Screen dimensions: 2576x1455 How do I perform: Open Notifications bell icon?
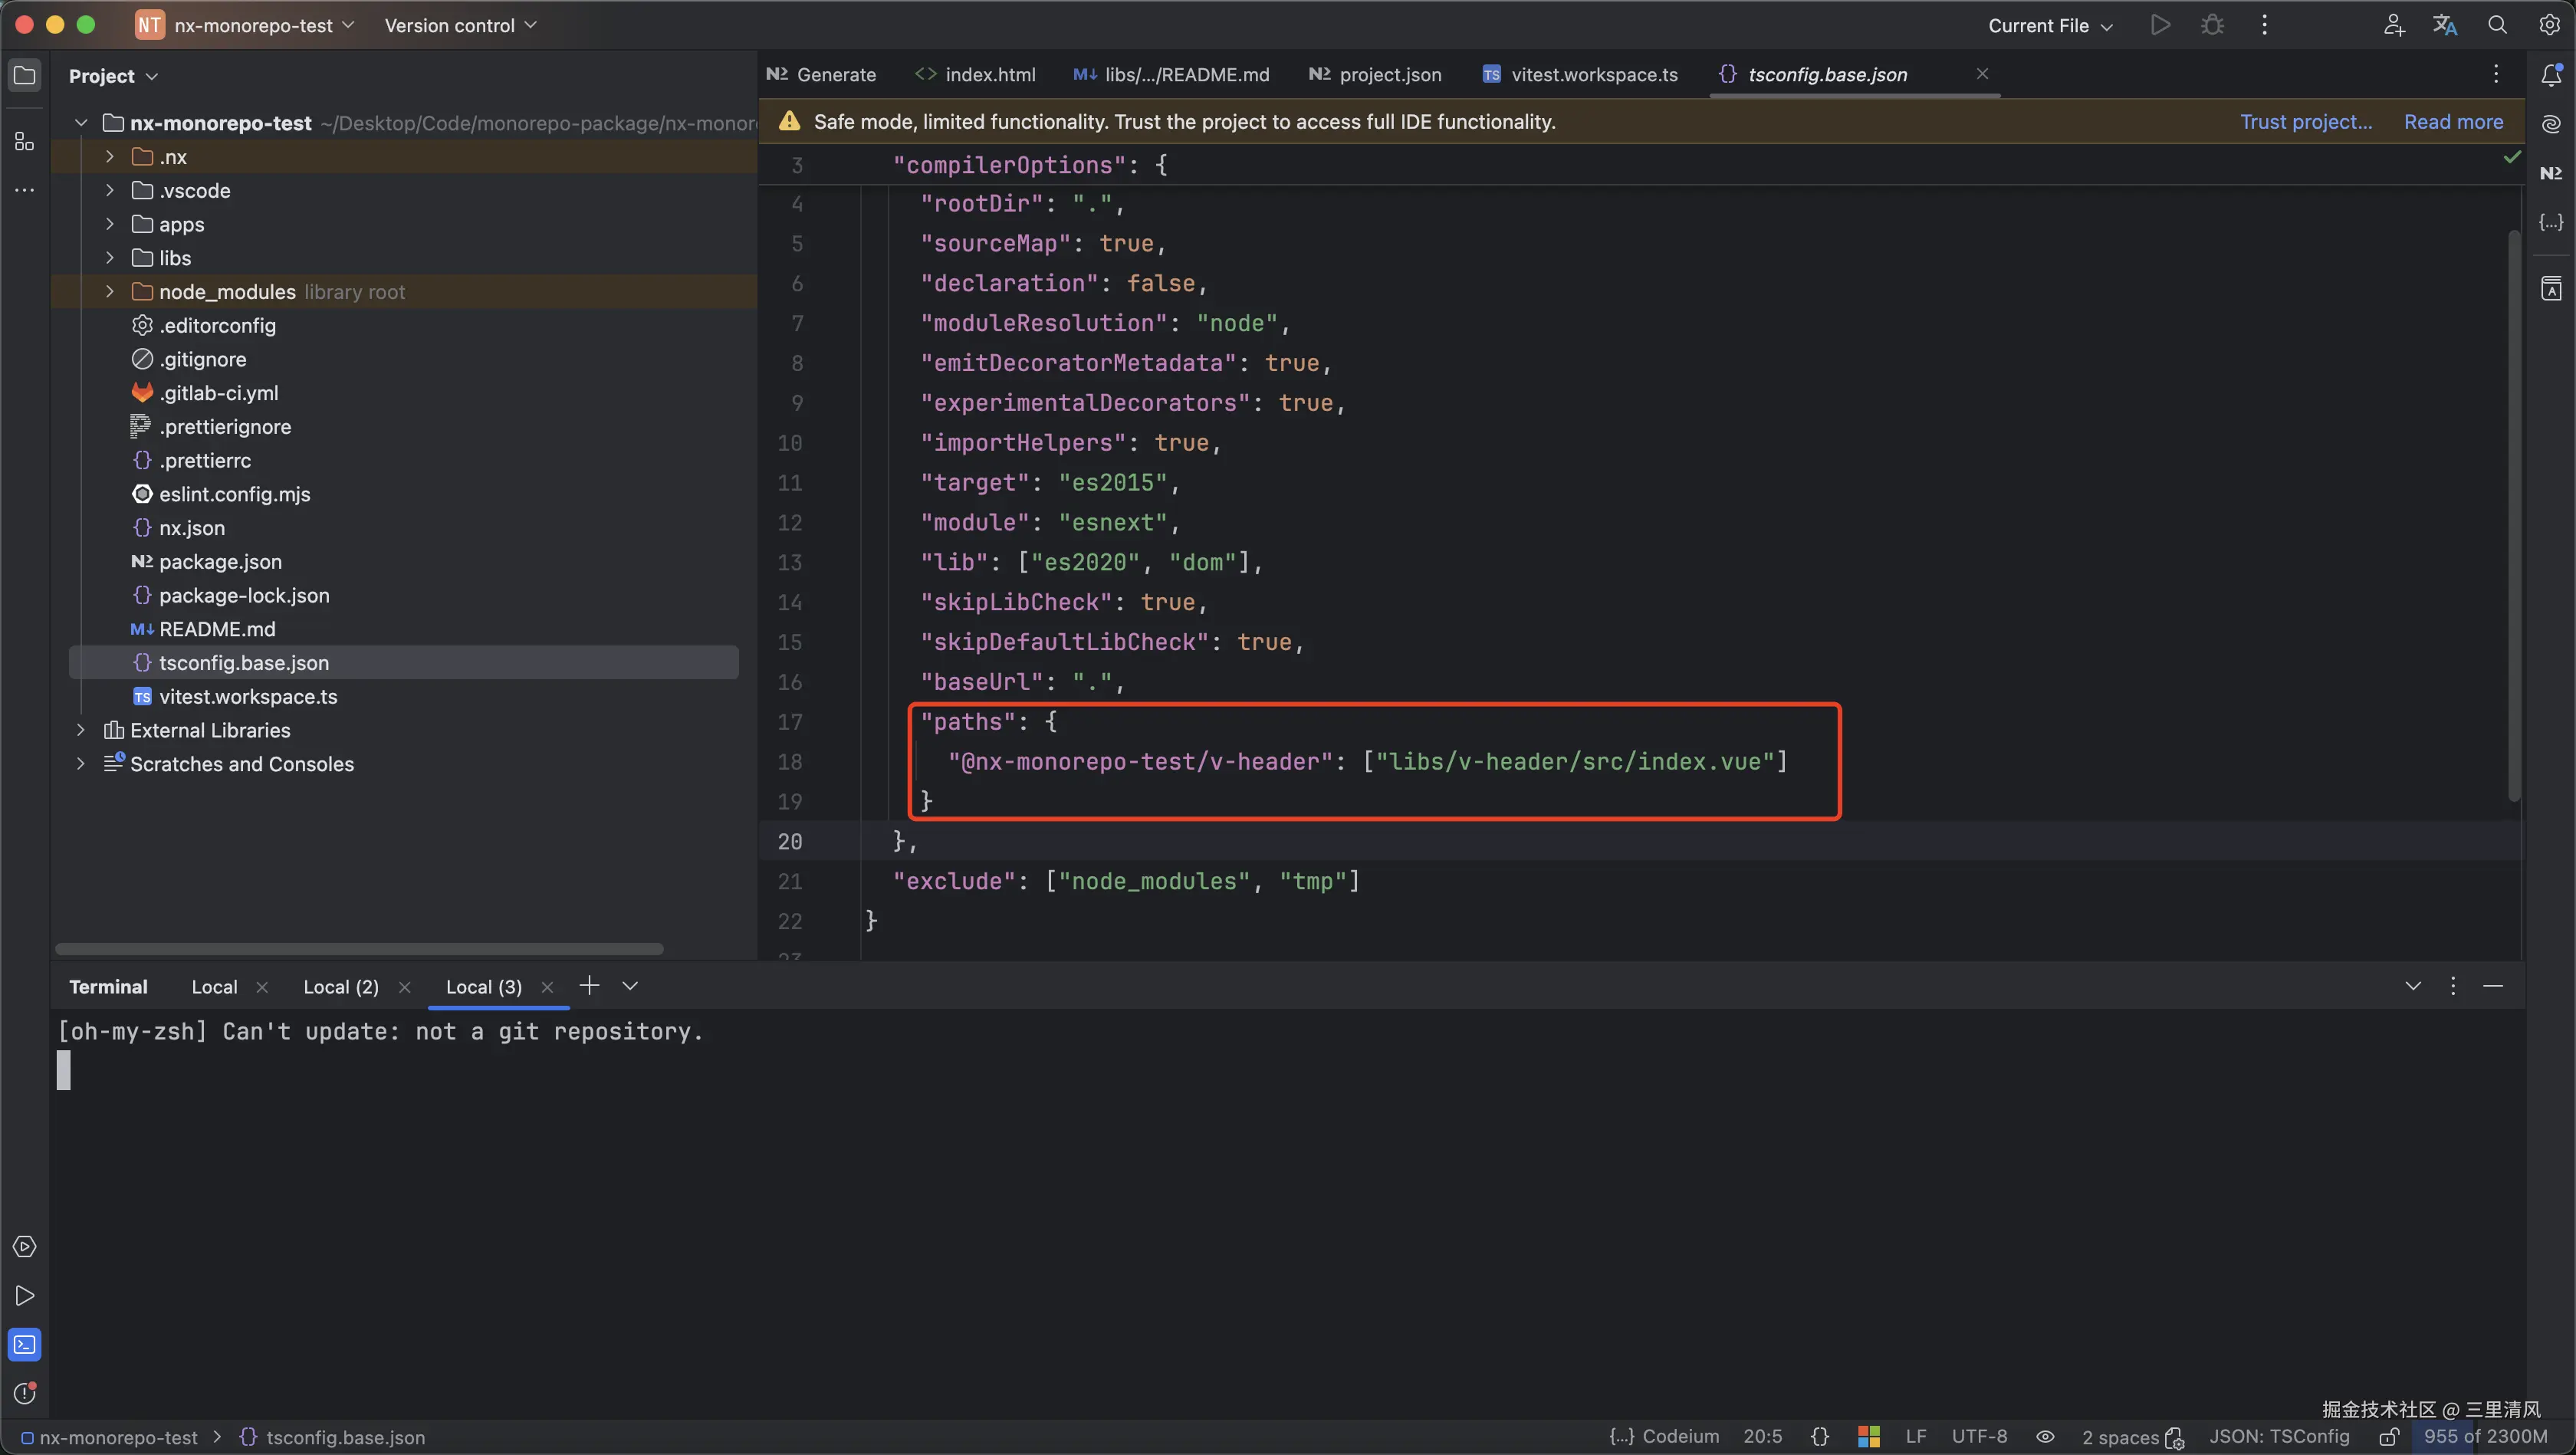tap(2551, 74)
